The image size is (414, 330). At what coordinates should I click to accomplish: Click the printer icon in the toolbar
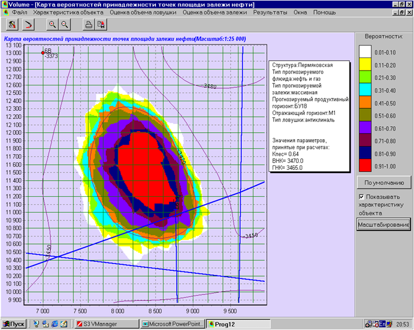89,24
